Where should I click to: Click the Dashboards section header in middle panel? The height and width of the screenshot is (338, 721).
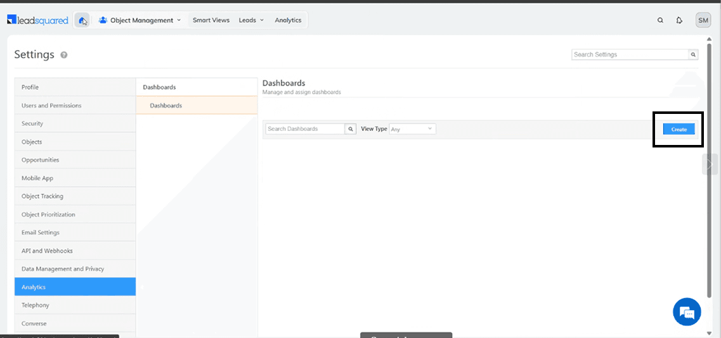(x=197, y=87)
